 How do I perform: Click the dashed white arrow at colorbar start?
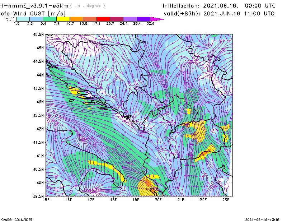click(10, 19)
